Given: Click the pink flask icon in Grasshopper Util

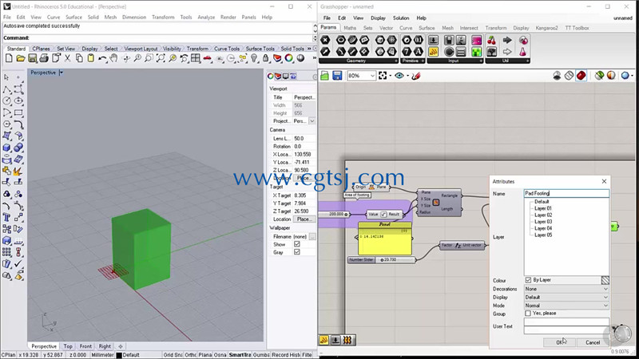Looking at the screenshot, I should pyautogui.click(x=523, y=52).
